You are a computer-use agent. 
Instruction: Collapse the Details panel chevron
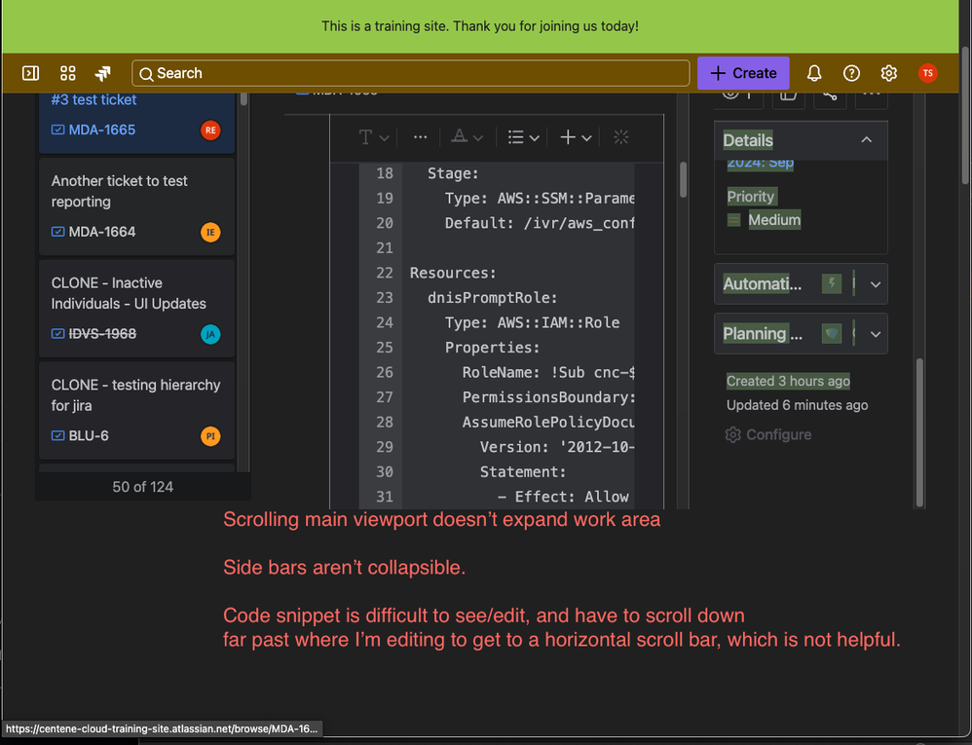coord(866,139)
